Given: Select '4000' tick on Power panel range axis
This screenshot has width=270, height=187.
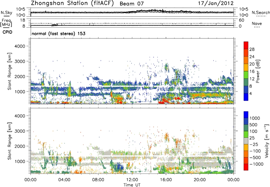Looking at the screenshot, I should pyautogui.click(x=20, y=46).
